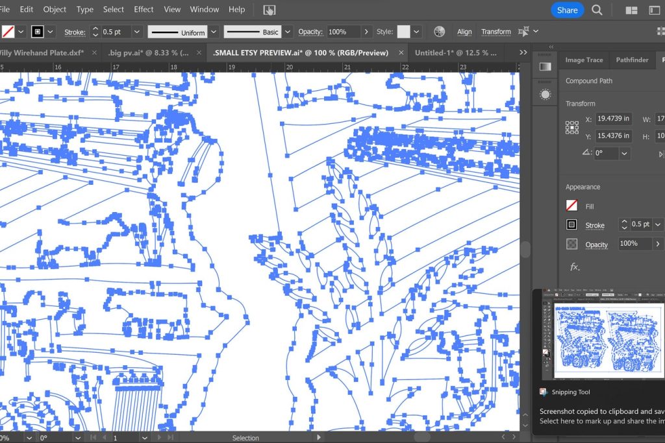The width and height of the screenshot is (665, 443).
Task: Open the Basic brush definition dropdown
Action: tap(289, 32)
